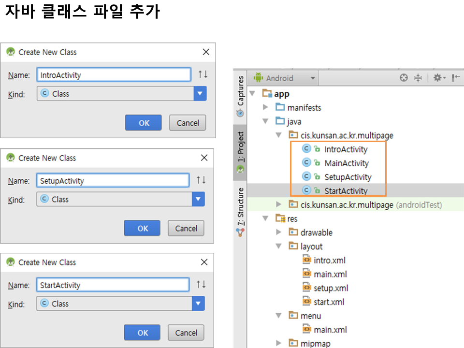The height and width of the screenshot is (348, 464).
Task: Click the sort arrows beside the SetupActivity name field
Action: [201, 180]
